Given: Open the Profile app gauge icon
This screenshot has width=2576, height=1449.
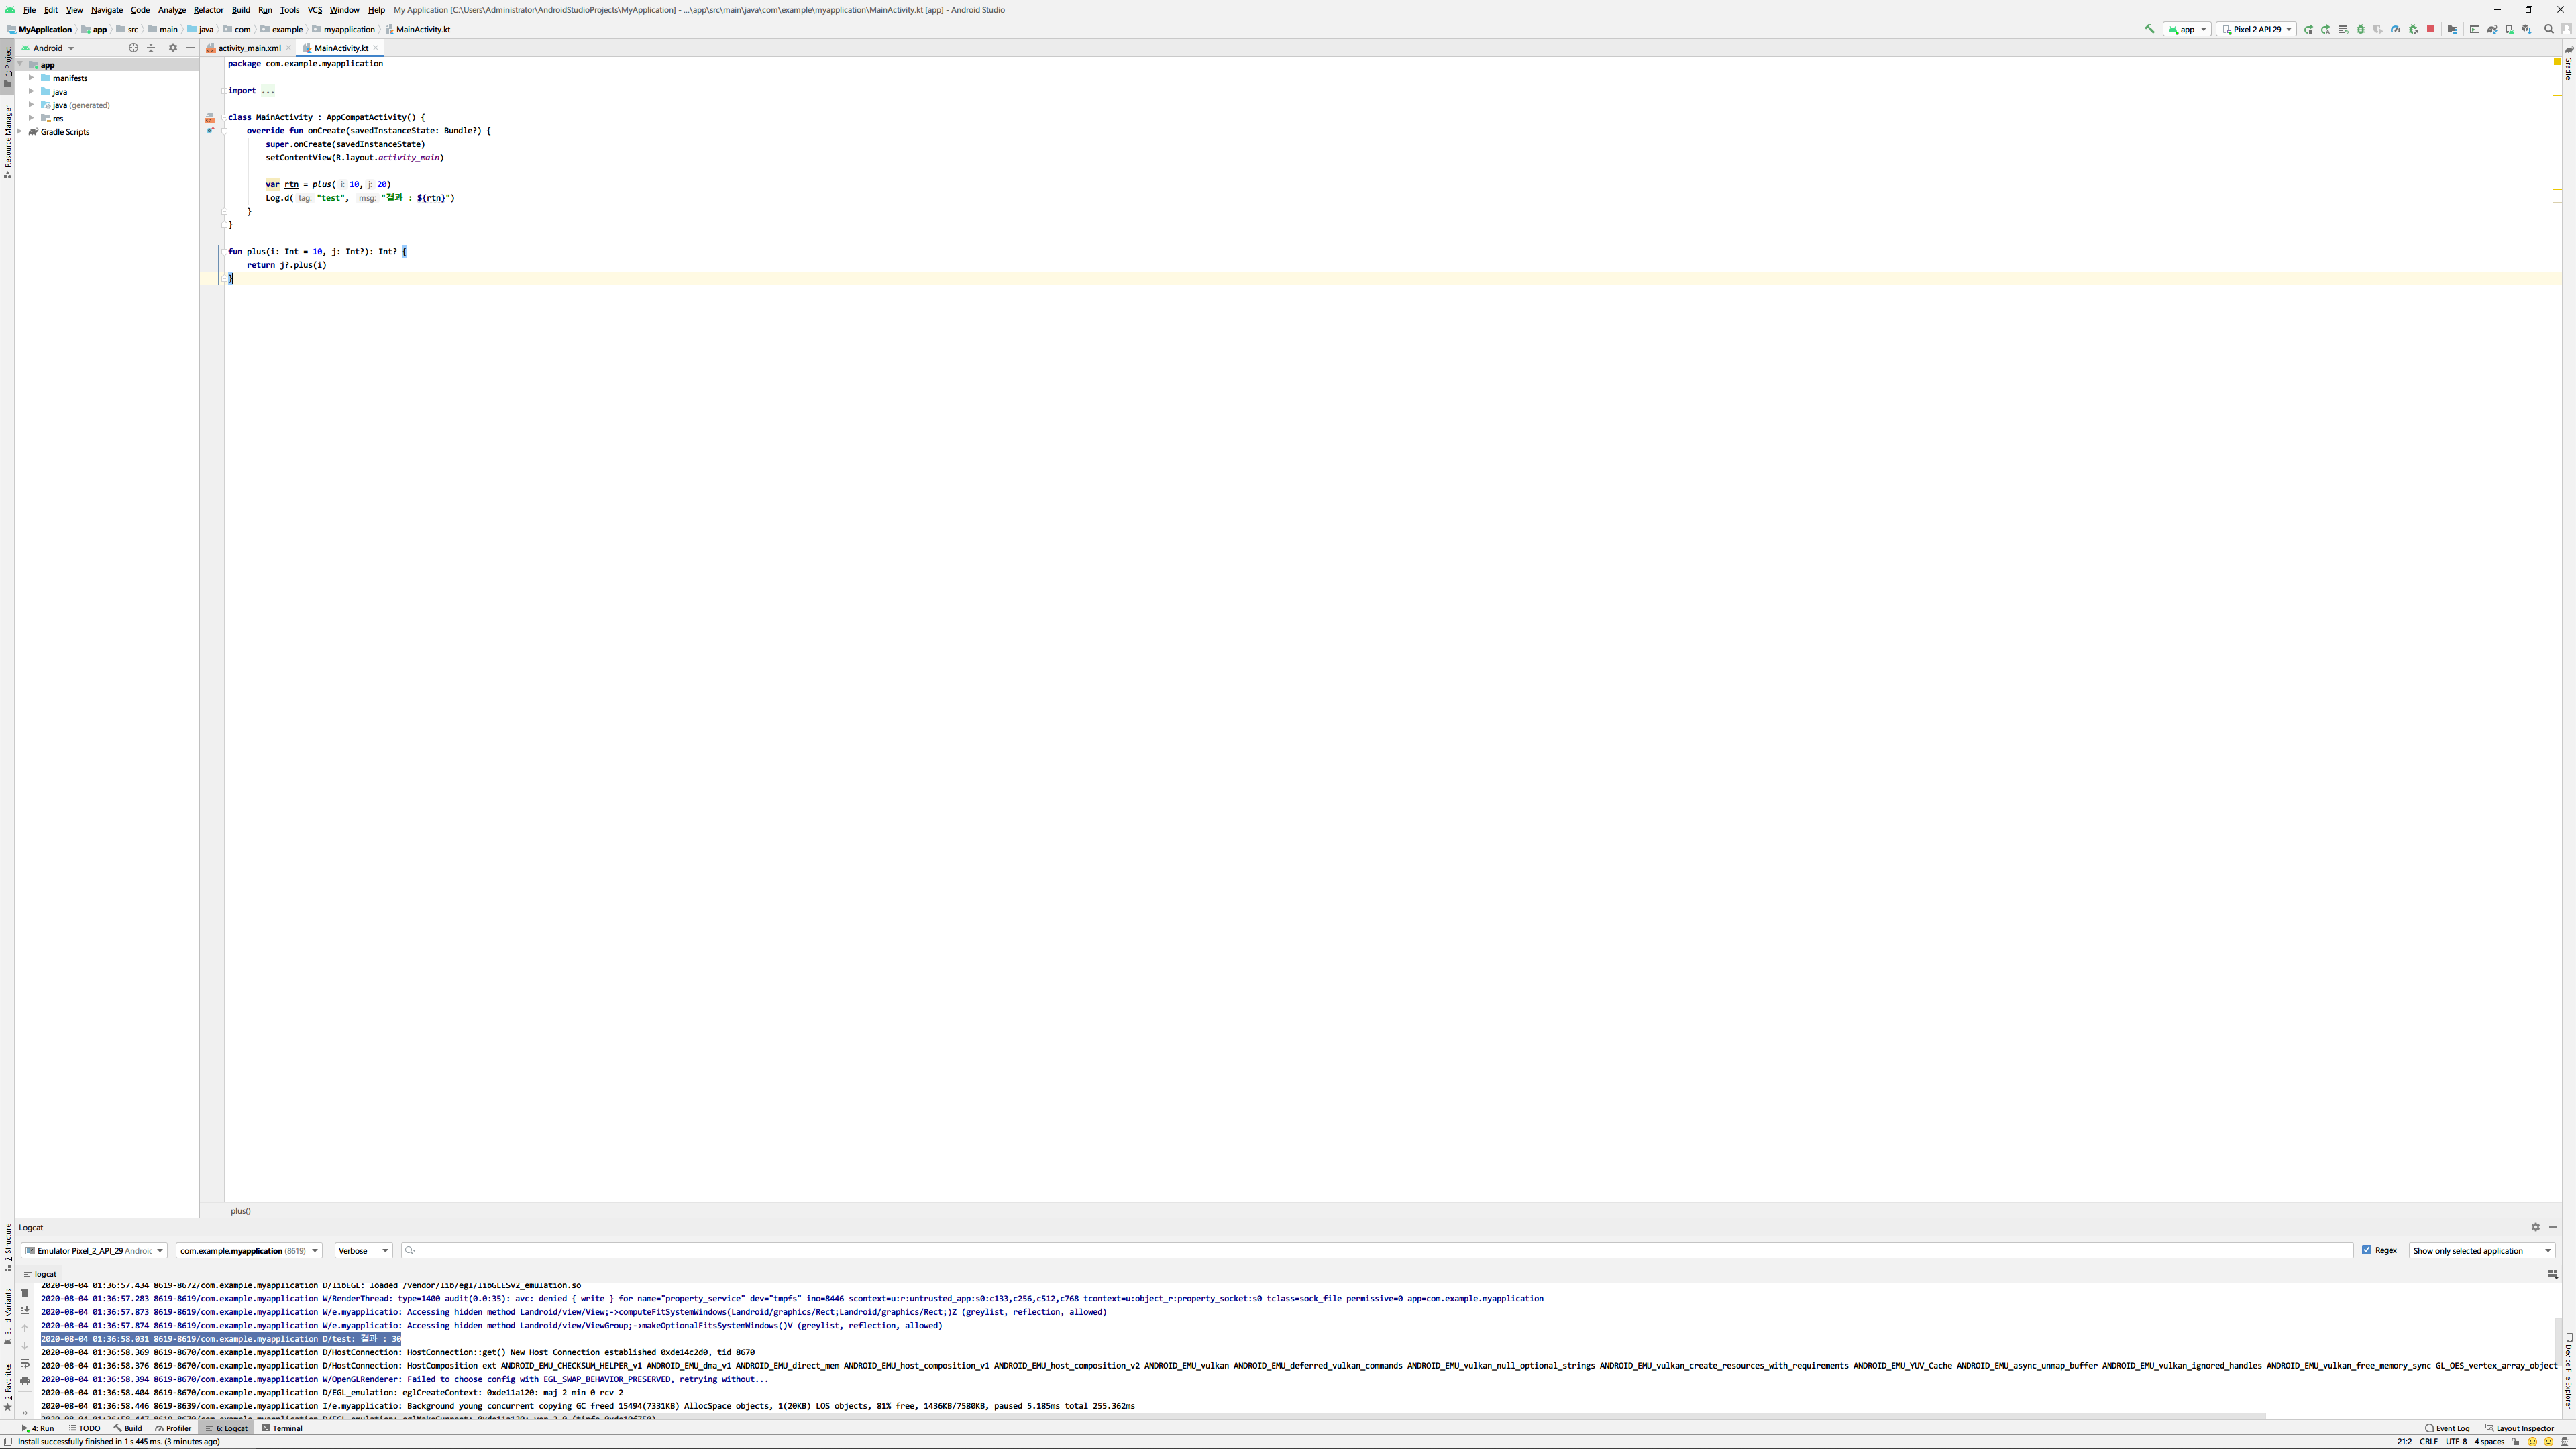Looking at the screenshot, I should [2396, 29].
